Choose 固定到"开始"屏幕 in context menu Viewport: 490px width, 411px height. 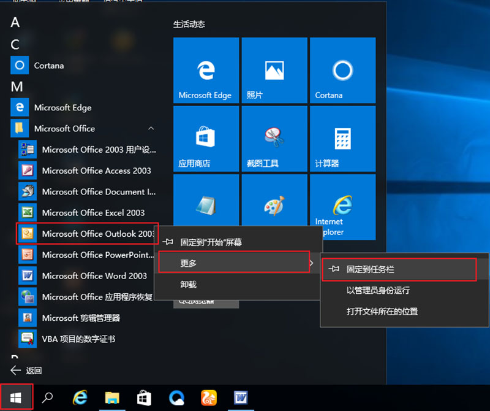(x=239, y=242)
